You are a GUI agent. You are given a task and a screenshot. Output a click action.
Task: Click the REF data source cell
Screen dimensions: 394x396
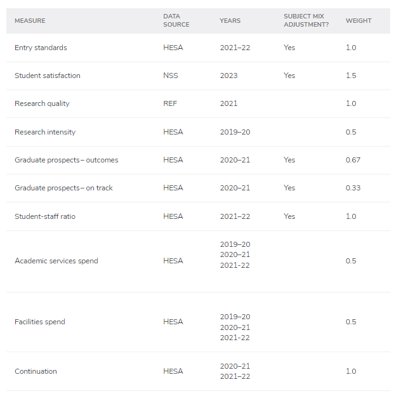point(170,103)
